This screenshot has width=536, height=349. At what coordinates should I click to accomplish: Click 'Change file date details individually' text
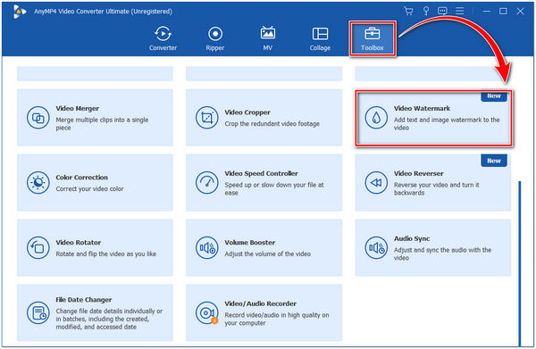tap(109, 319)
